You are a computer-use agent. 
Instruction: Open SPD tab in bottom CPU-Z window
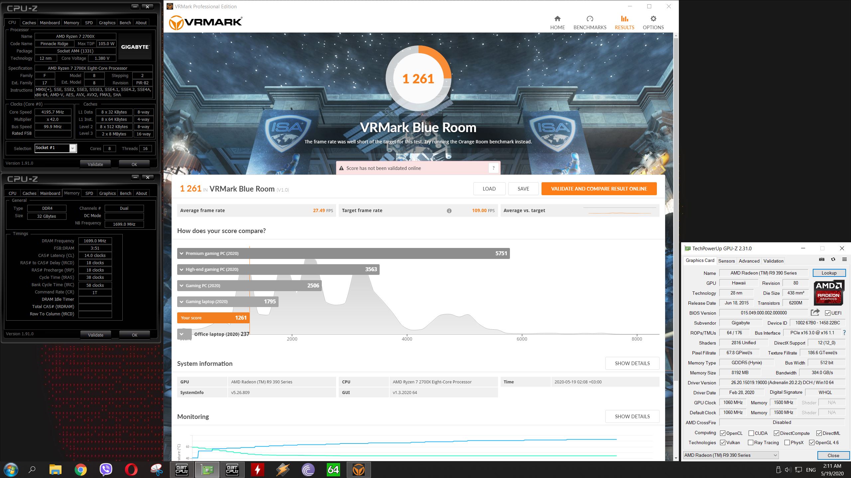coord(89,193)
